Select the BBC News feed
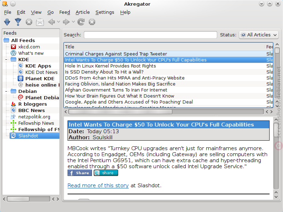Viewport: 283px width, 212px height. (31, 110)
